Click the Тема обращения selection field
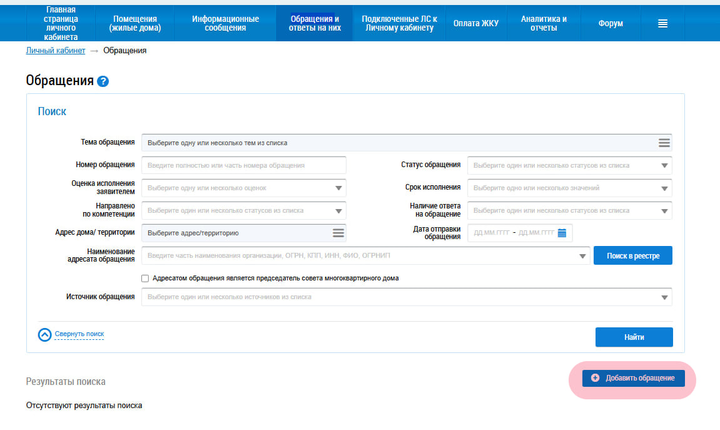 pyautogui.click(x=407, y=143)
